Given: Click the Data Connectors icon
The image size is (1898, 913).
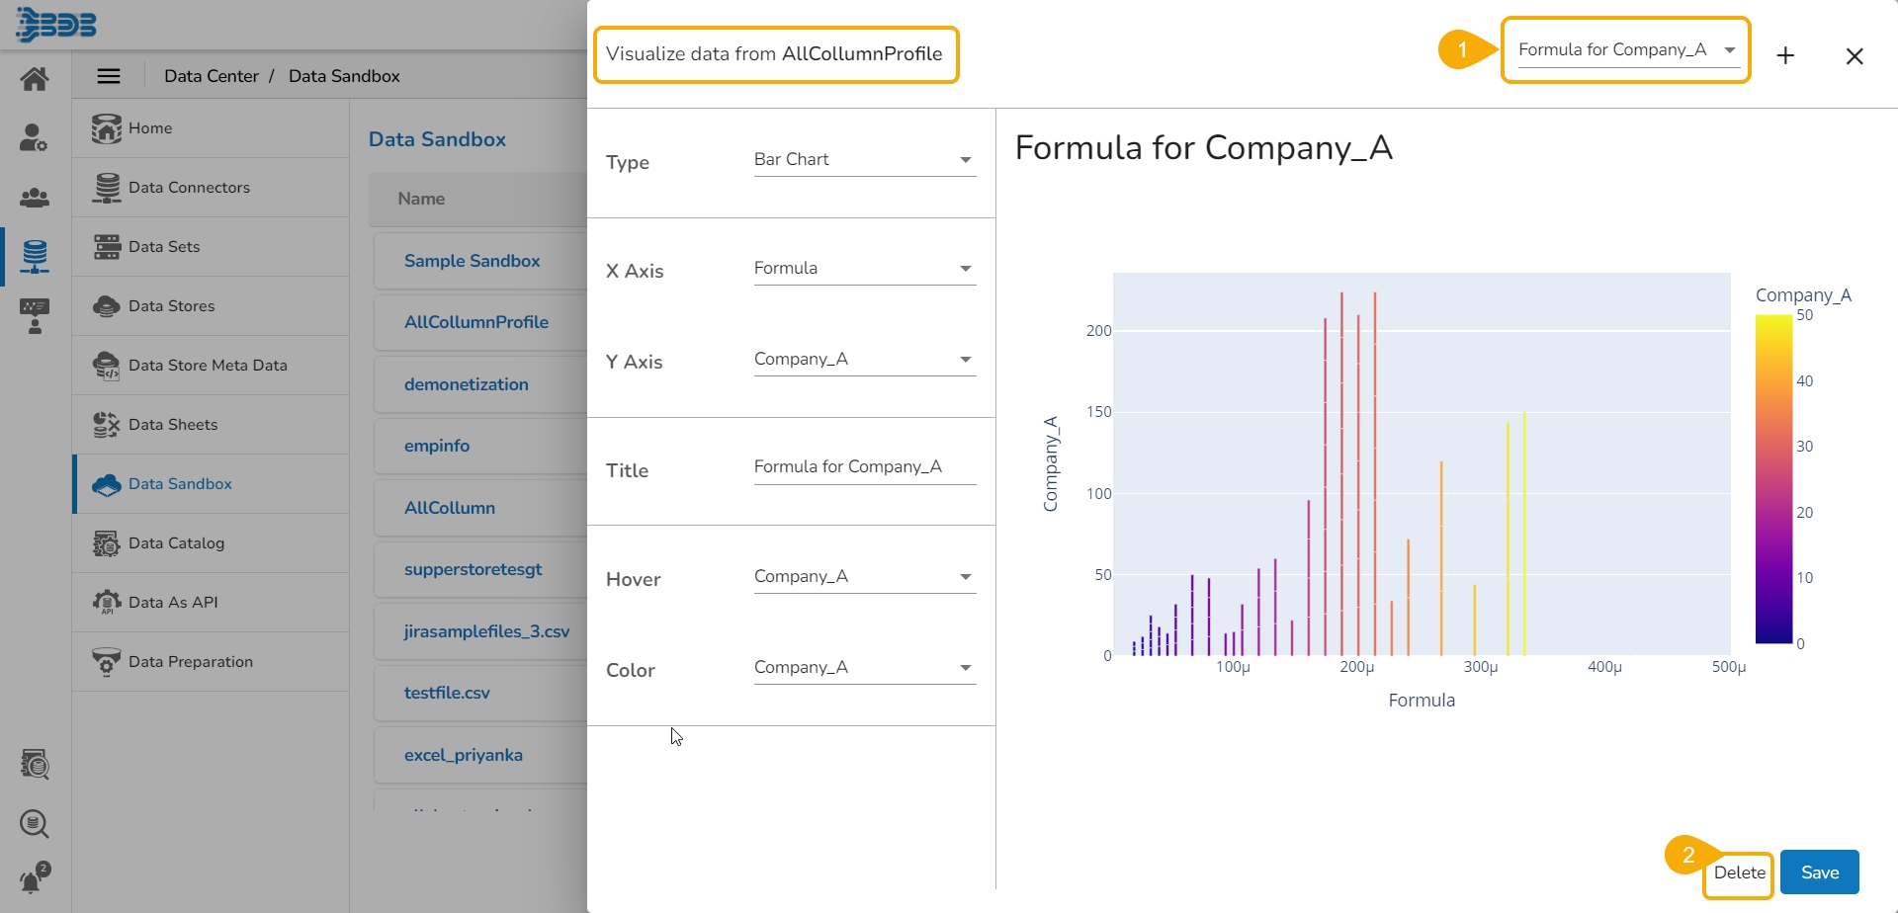Looking at the screenshot, I should 106,188.
